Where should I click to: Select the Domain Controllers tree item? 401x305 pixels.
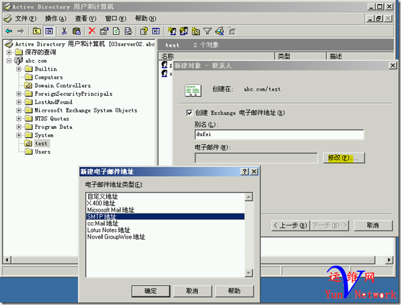click(x=63, y=85)
